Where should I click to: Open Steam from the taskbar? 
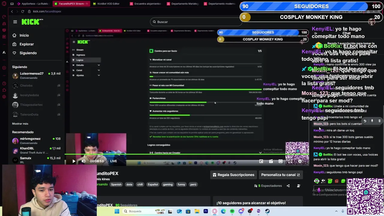click(x=267, y=211)
